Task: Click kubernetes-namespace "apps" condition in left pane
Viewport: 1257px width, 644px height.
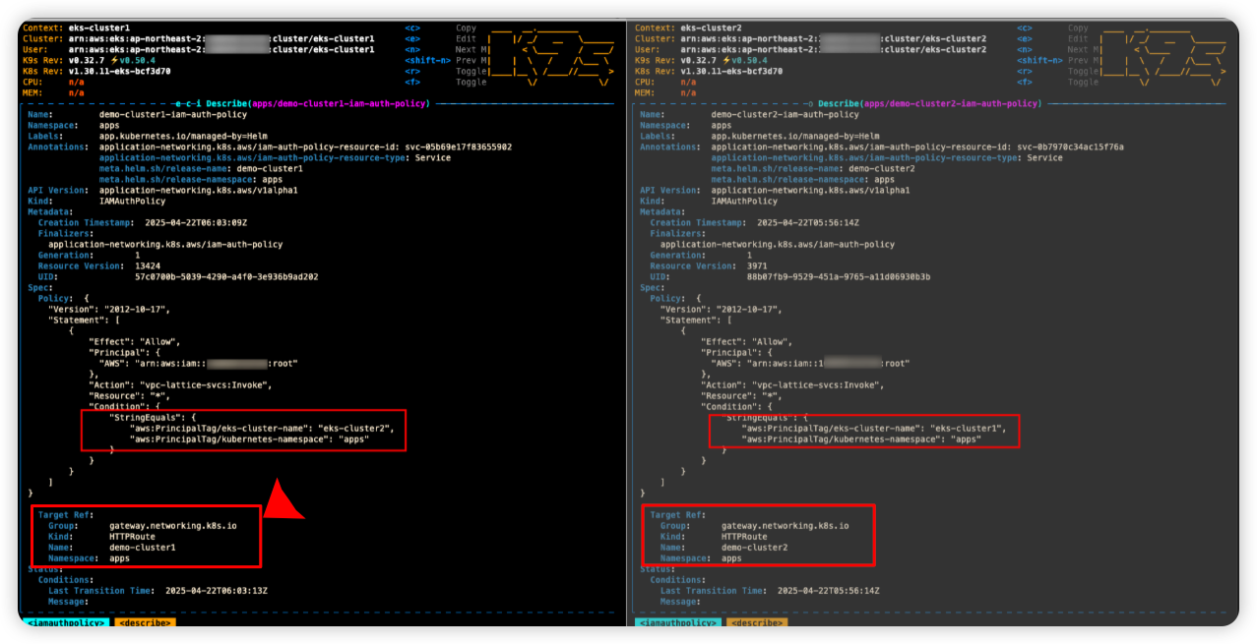Action: (248, 439)
